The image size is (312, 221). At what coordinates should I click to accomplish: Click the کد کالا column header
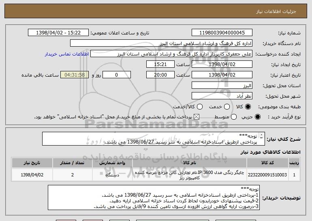click(x=267, y=163)
